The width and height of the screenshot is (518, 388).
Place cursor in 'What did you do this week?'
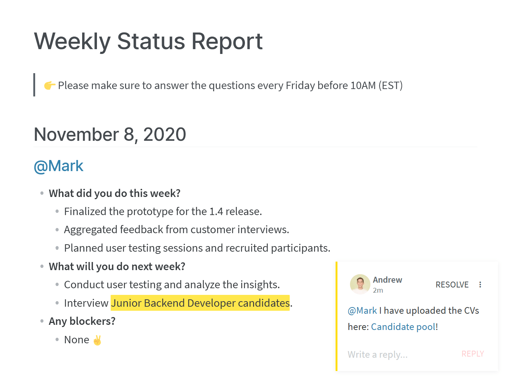115,193
